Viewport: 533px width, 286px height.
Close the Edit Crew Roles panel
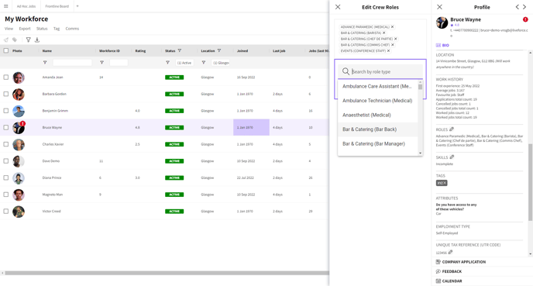click(338, 7)
